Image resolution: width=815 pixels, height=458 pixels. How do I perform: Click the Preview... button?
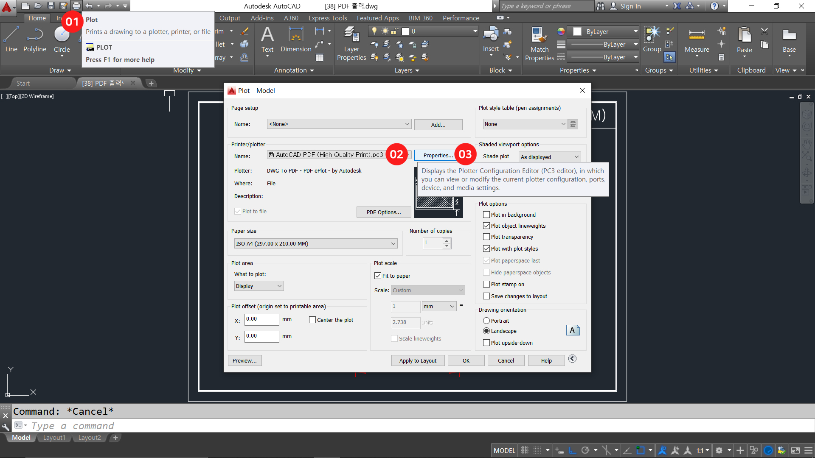tap(244, 360)
